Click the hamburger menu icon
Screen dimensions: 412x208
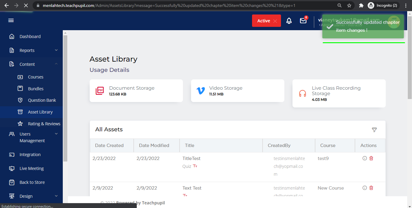[x=11, y=21]
